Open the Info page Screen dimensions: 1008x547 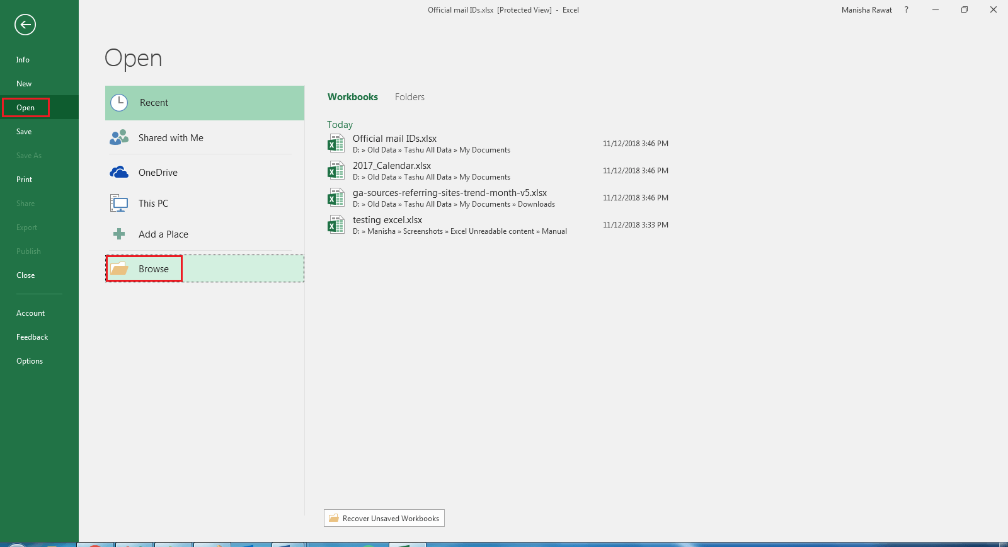click(39, 60)
